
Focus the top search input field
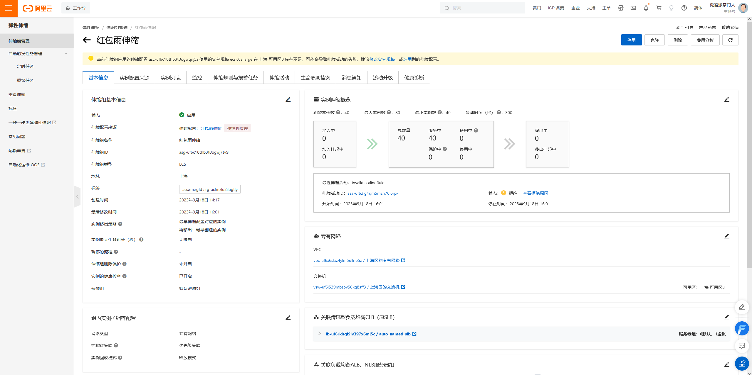pyautogui.click(x=482, y=8)
